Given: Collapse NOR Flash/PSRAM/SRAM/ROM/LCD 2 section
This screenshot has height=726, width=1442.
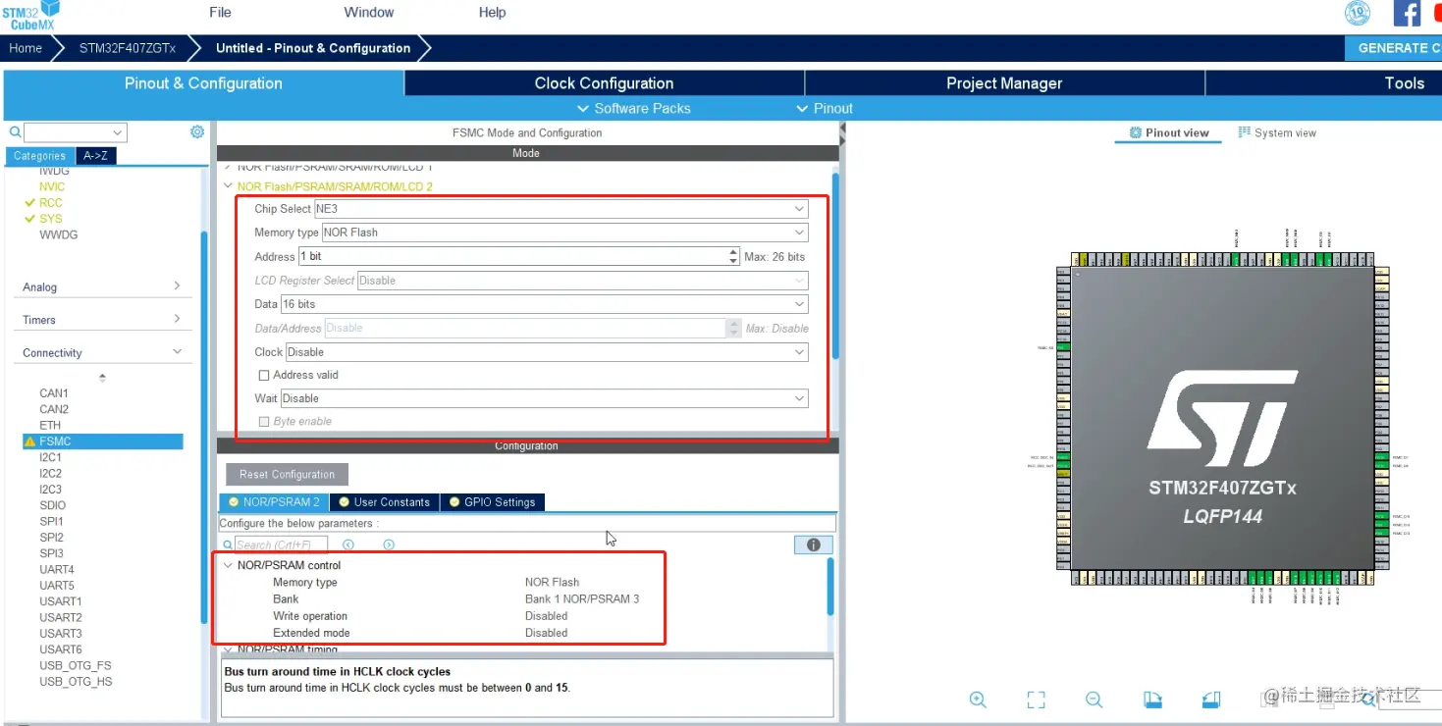Looking at the screenshot, I should click(228, 186).
